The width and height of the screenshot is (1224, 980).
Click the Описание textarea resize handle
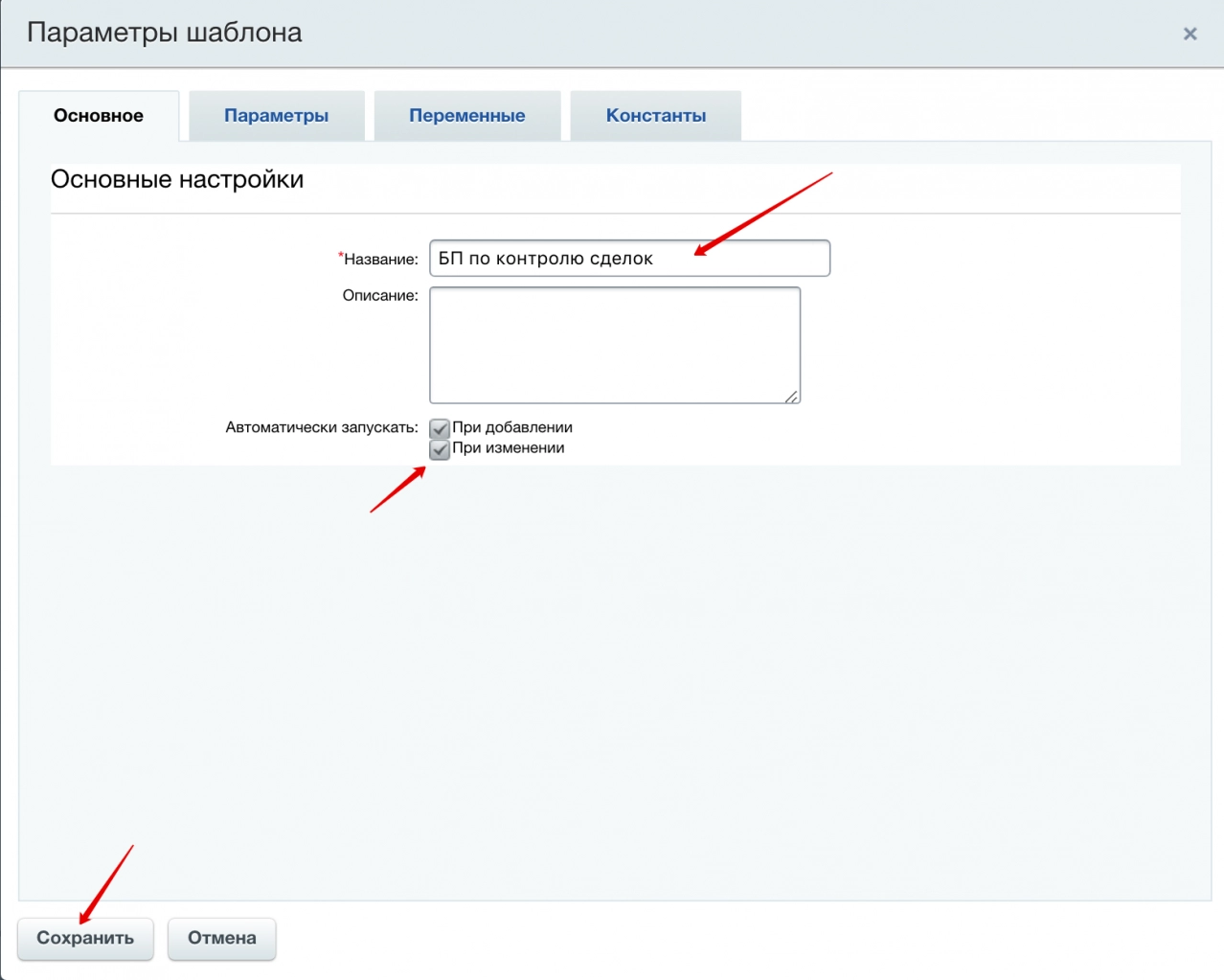coord(791,396)
